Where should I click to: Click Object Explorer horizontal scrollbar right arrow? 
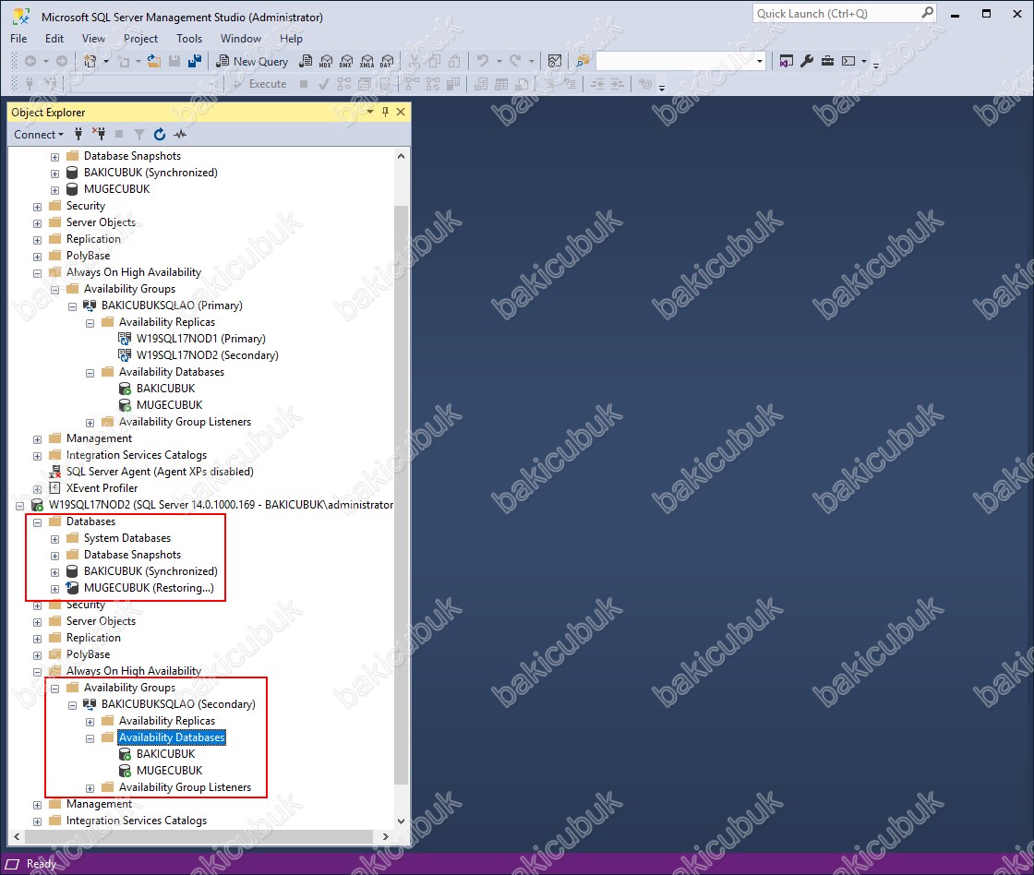point(386,837)
